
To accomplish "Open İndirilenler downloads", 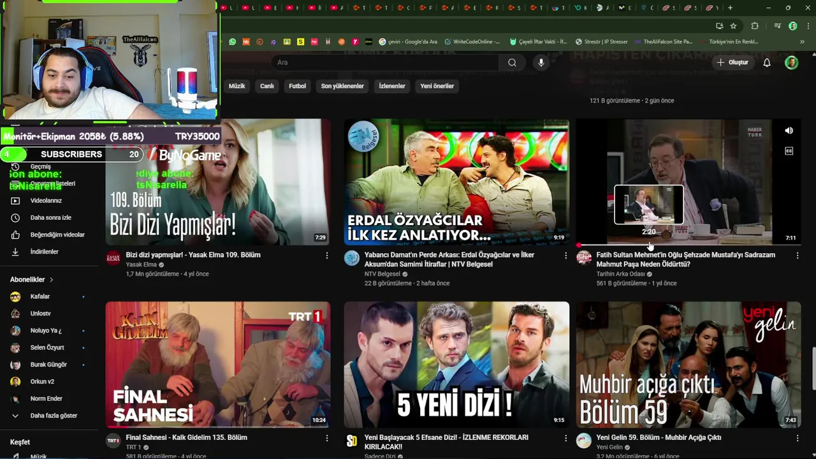I will pyautogui.click(x=44, y=251).
